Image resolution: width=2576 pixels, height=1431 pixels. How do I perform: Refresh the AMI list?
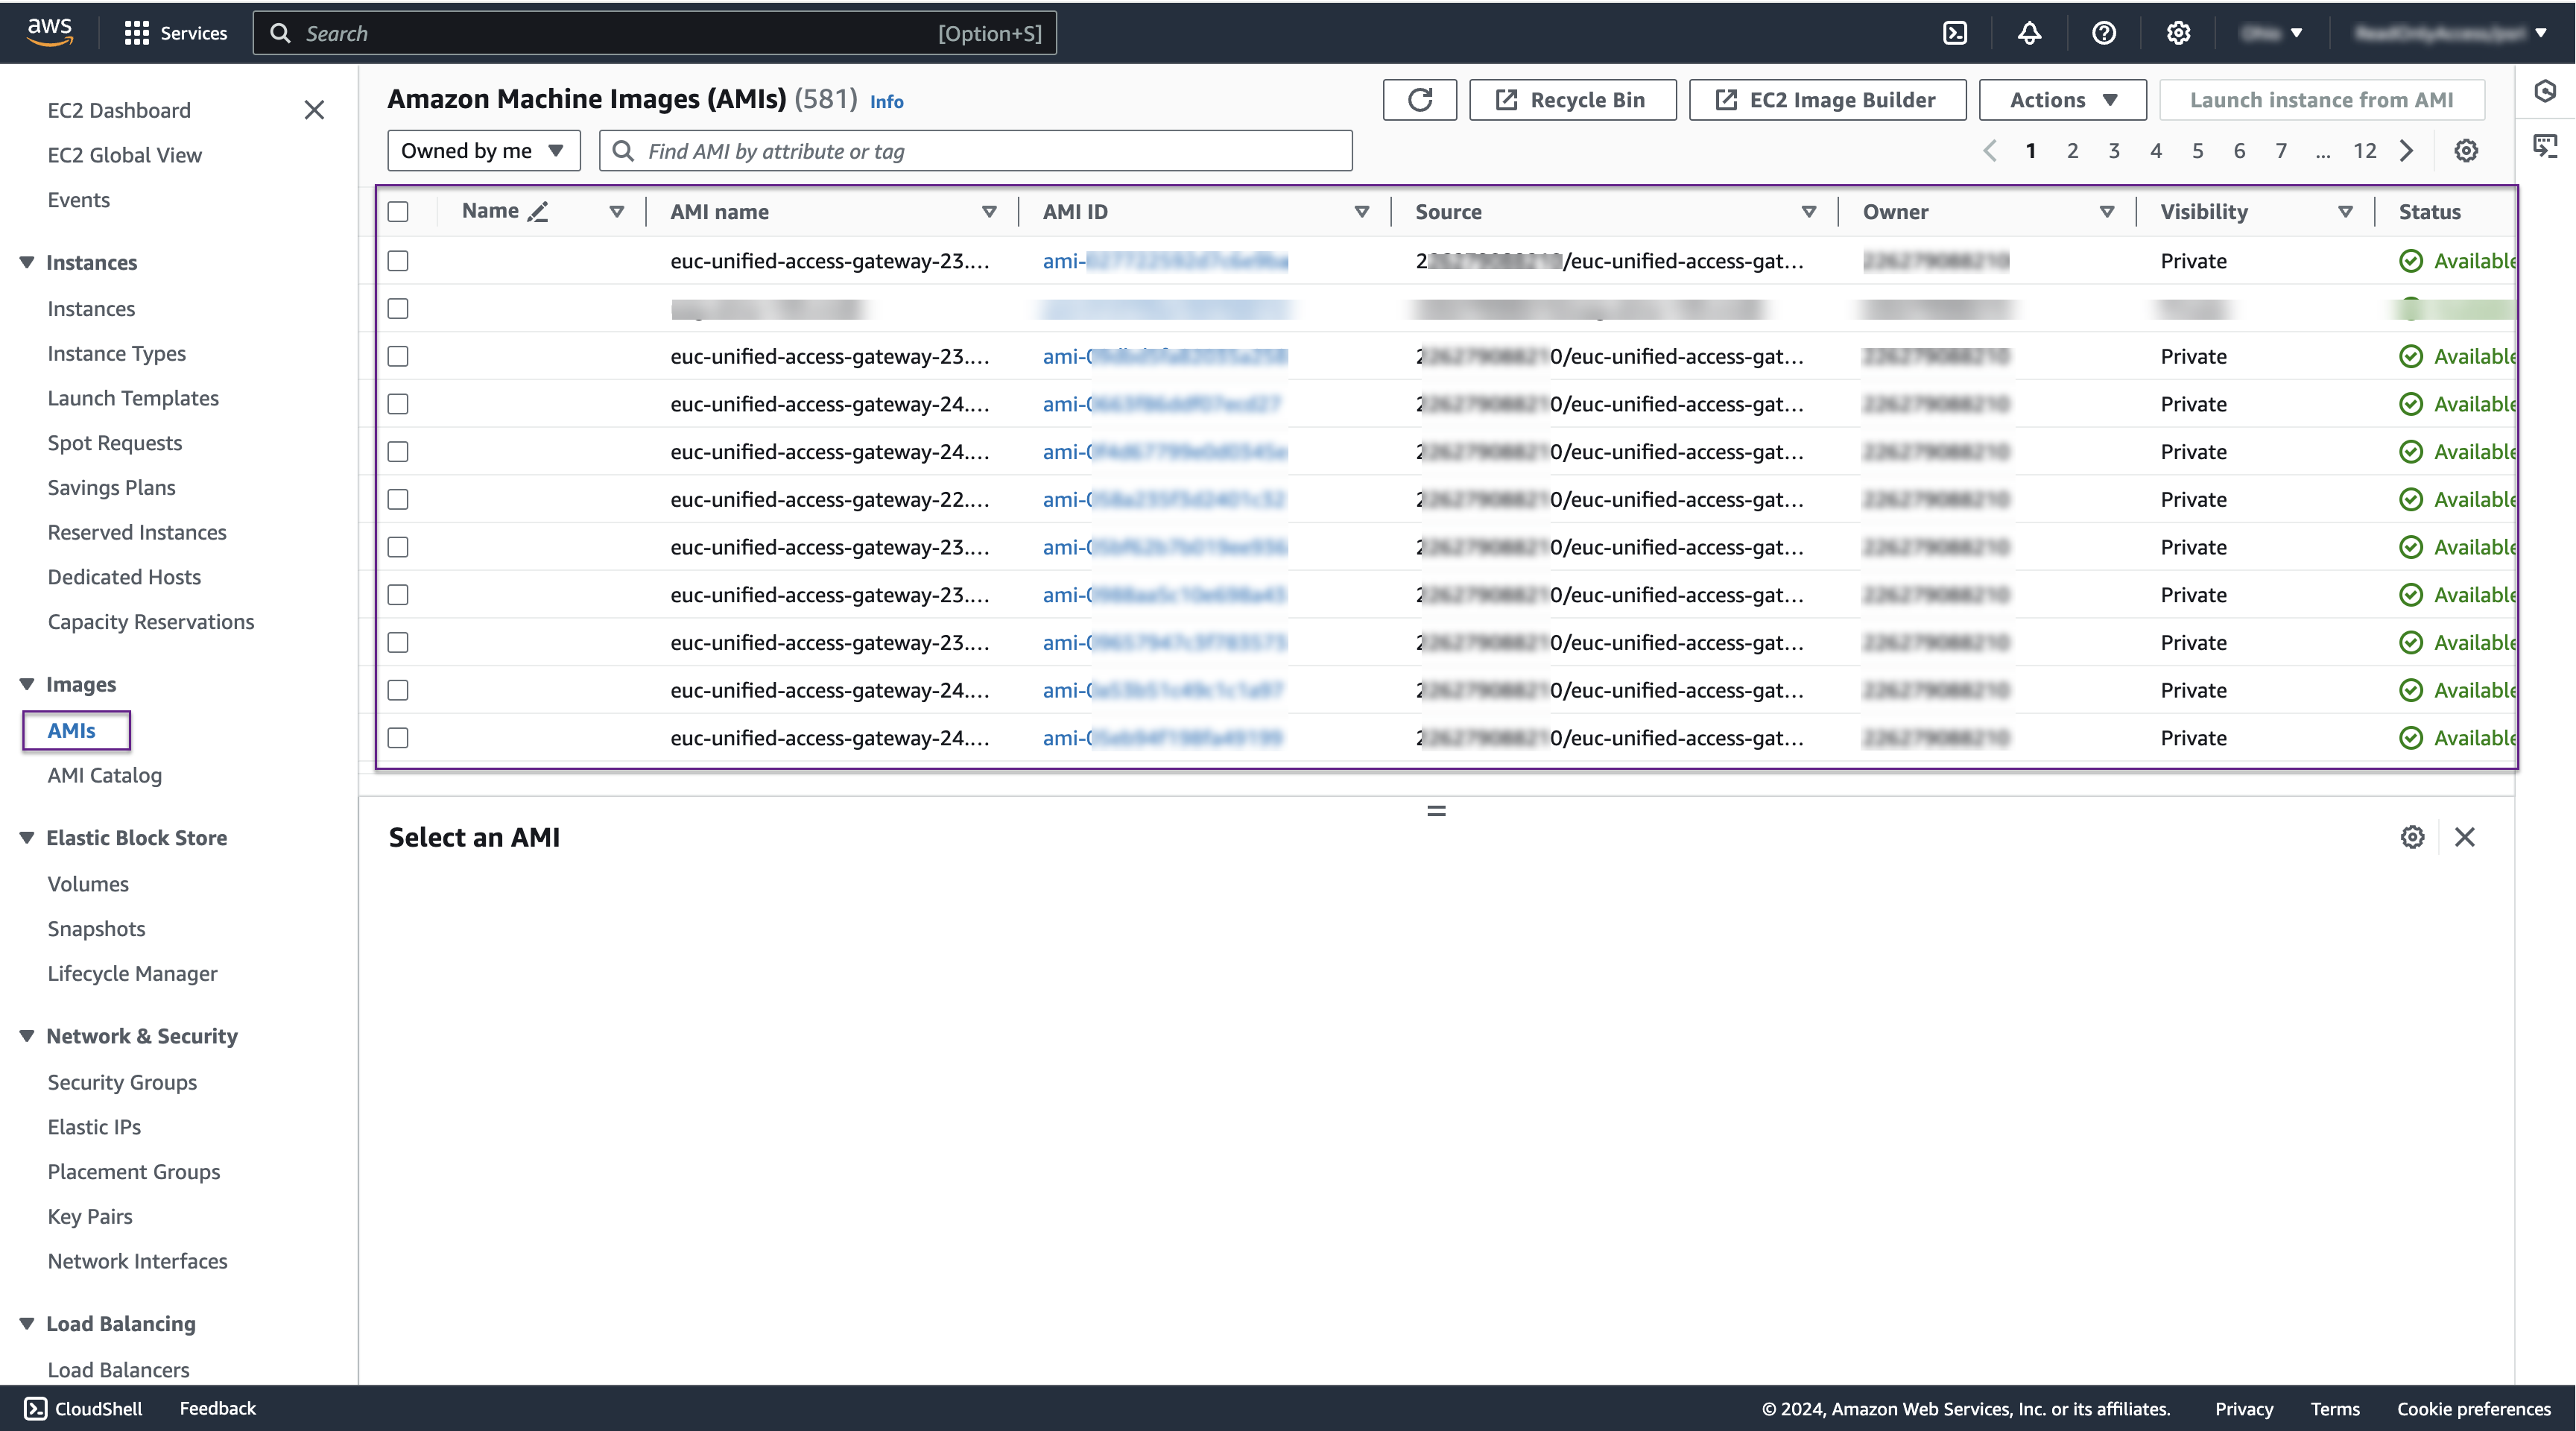(x=1419, y=100)
